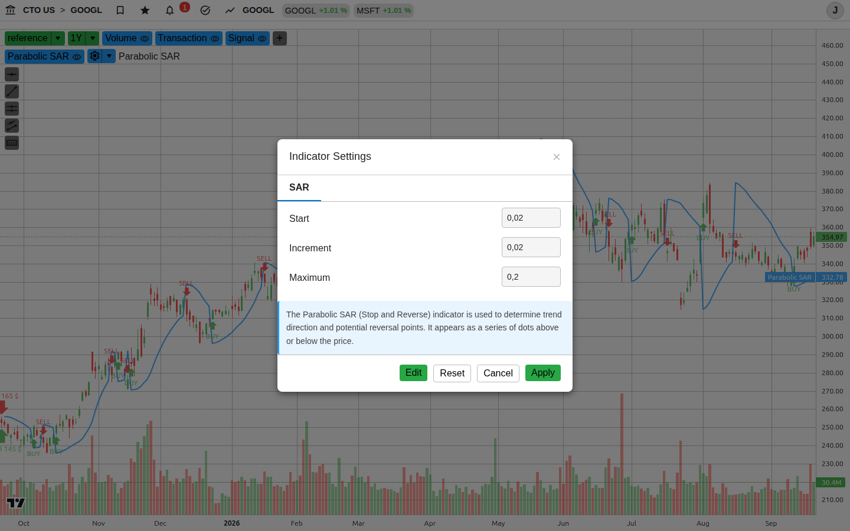Click the Maximum value input field
The image size is (850, 531).
pyautogui.click(x=531, y=277)
